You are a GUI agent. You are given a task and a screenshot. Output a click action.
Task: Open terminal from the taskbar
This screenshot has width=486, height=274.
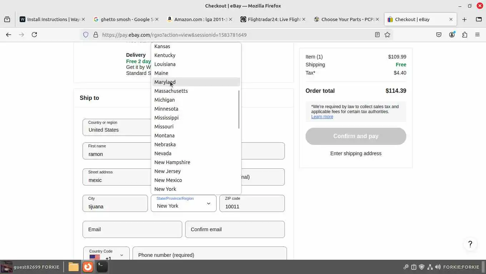[x=102, y=267]
